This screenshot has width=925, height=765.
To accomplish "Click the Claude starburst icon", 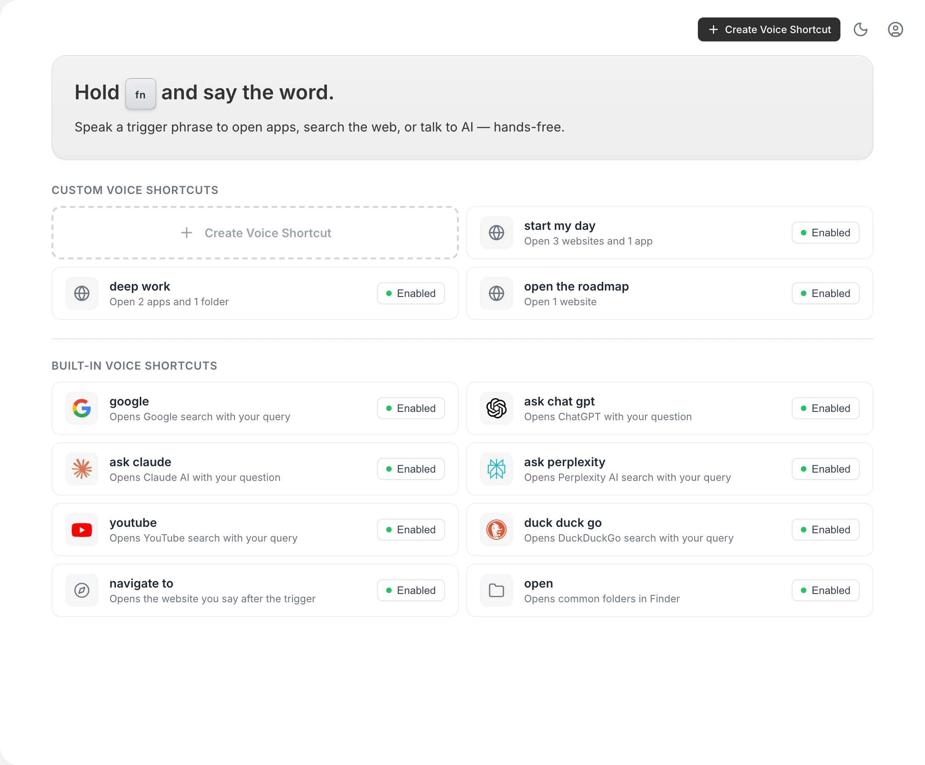I will pyautogui.click(x=82, y=469).
